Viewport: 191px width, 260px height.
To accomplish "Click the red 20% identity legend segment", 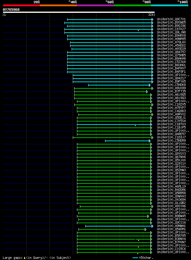I will (x=21, y=5).
